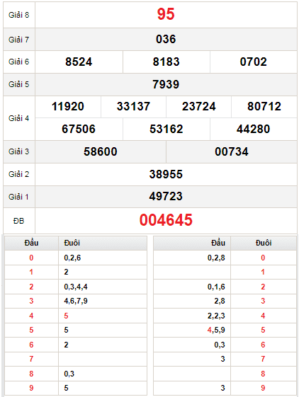This screenshot has height=397, width=299.
Task: Click Giải 2 number 38955
Action: (x=166, y=174)
